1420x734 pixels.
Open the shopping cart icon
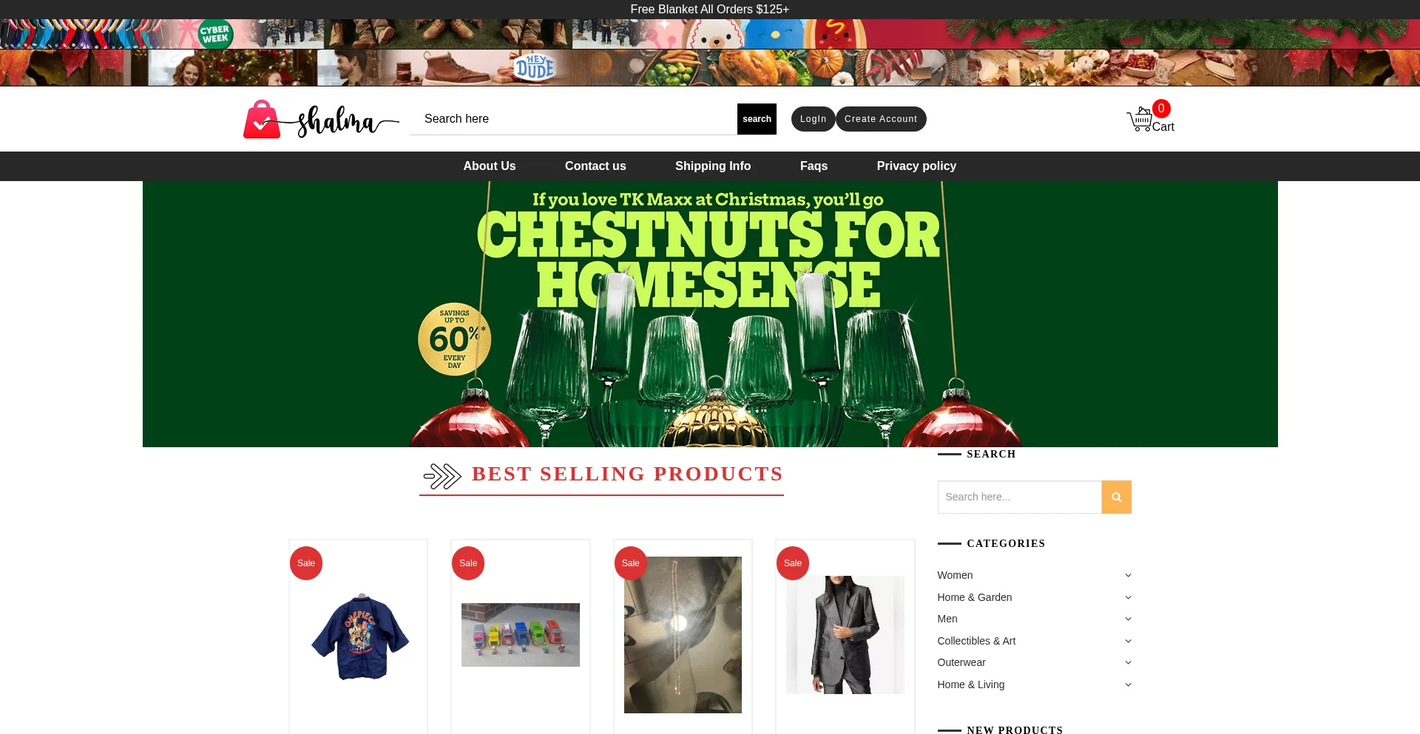pos(1139,120)
